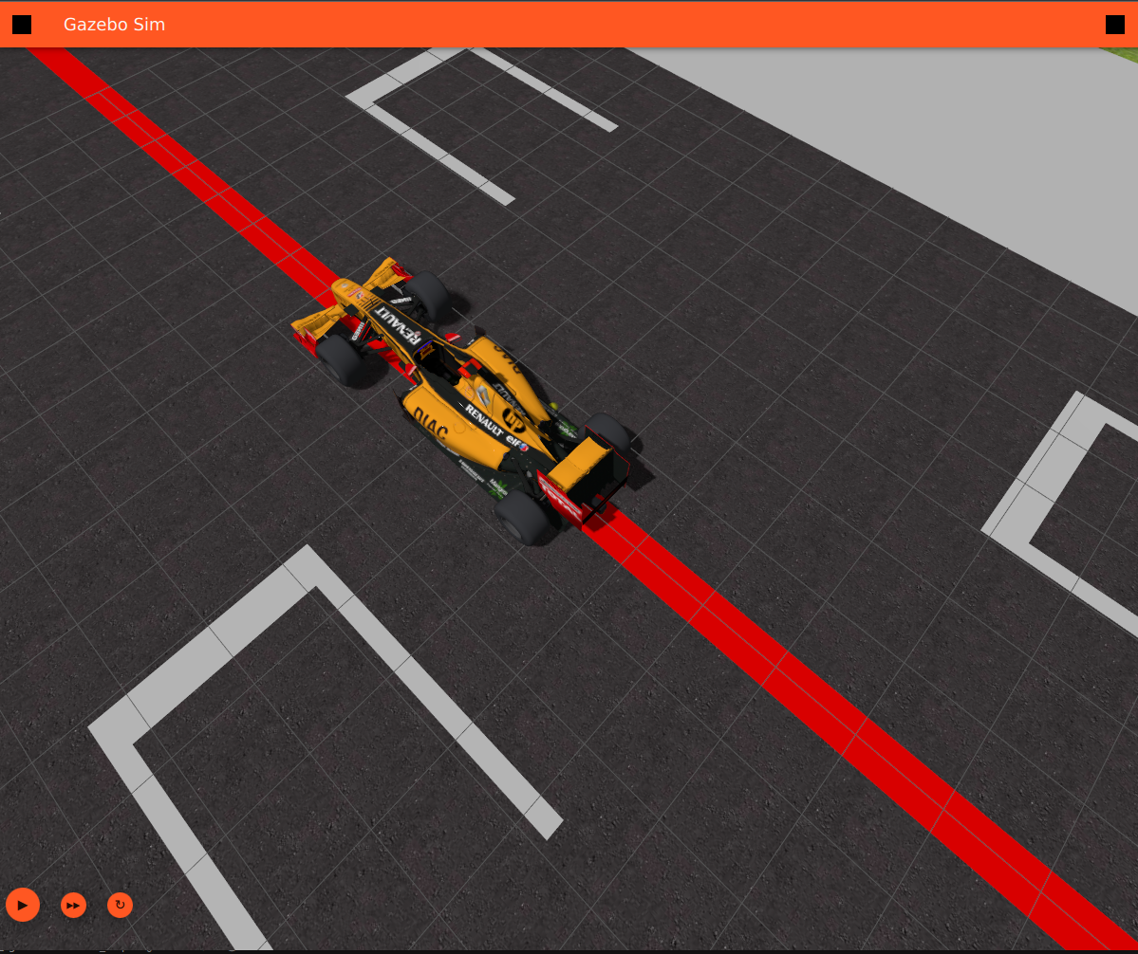Open the menu icon beside Gazebo Sim title
This screenshot has width=1138, height=954.
22,25
